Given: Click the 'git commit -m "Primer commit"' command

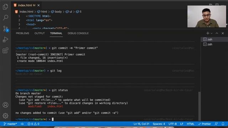Looking at the screenshot, I should click(x=75, y=48).
